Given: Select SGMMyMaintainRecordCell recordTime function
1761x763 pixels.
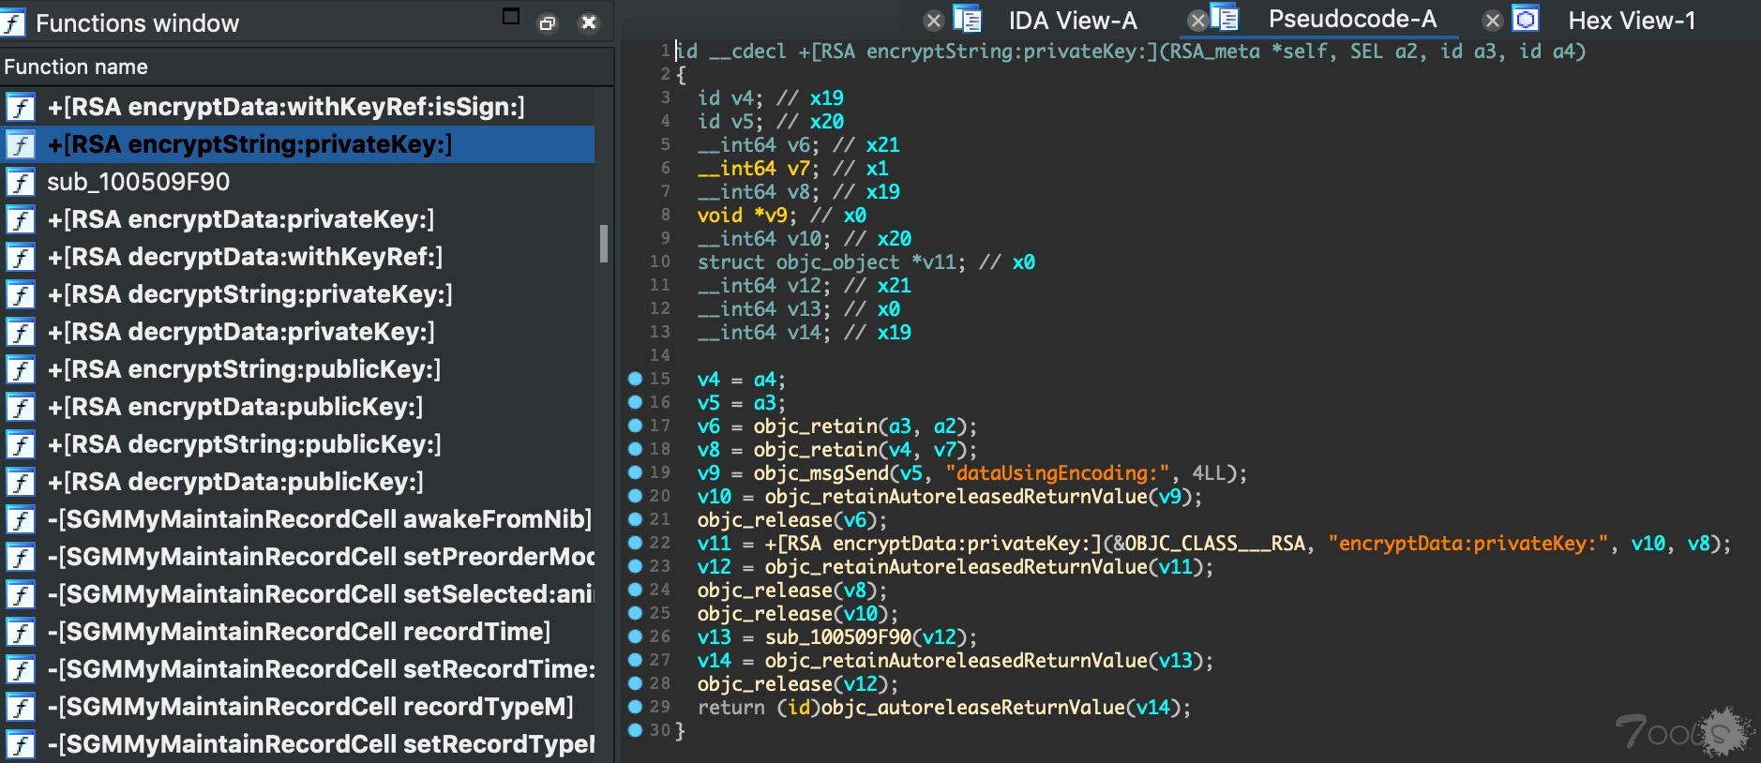Looking at the screenshot, I should (x=297, y=632).
